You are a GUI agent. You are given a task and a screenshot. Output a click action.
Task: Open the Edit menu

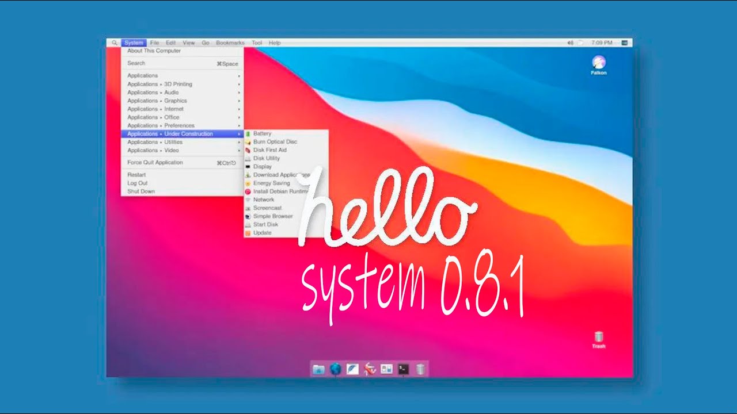click(171, 43)
